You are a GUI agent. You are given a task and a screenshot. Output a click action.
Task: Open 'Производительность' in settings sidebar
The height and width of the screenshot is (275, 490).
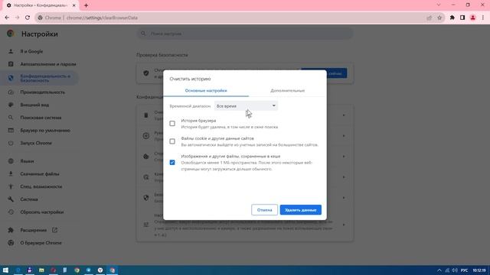[43, 92]
